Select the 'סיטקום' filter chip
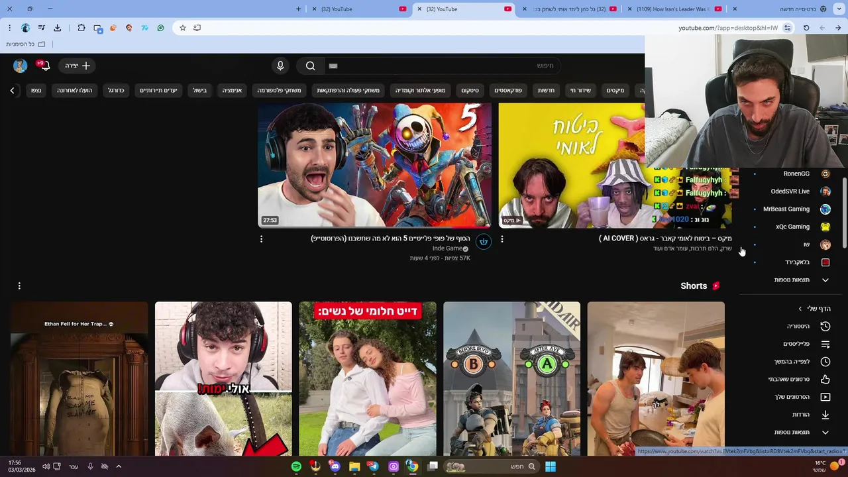 coord(470,90)
